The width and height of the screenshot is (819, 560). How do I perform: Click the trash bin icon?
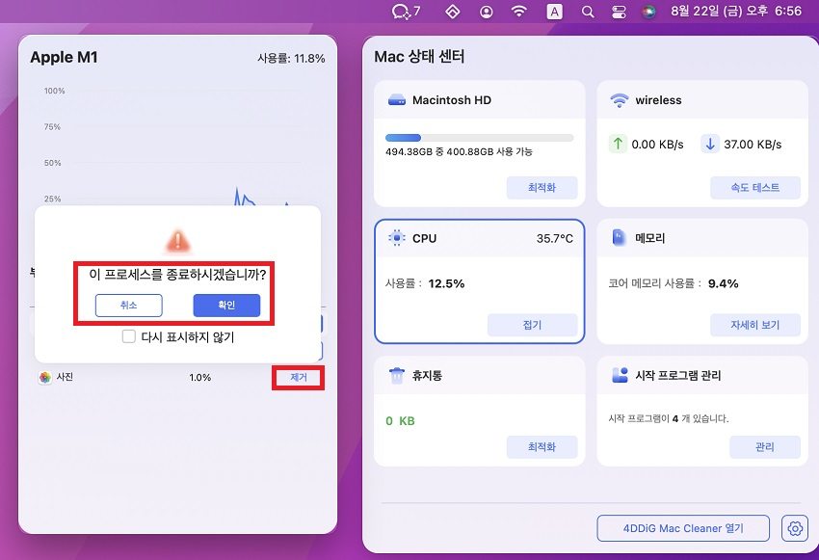tap(397, 375)
